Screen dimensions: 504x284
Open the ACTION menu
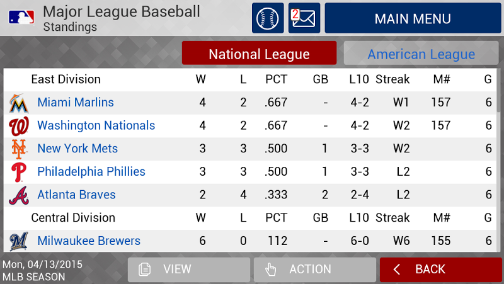pos(314,270)
